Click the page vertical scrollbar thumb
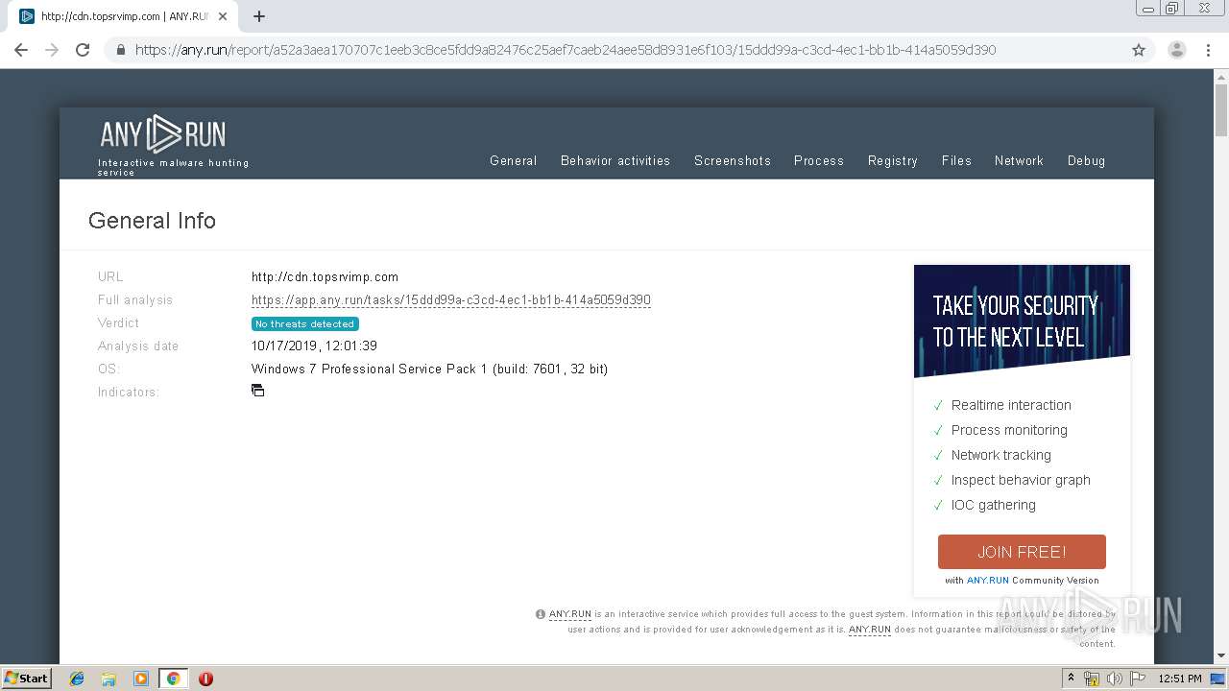 click(x=1221, y=110)
